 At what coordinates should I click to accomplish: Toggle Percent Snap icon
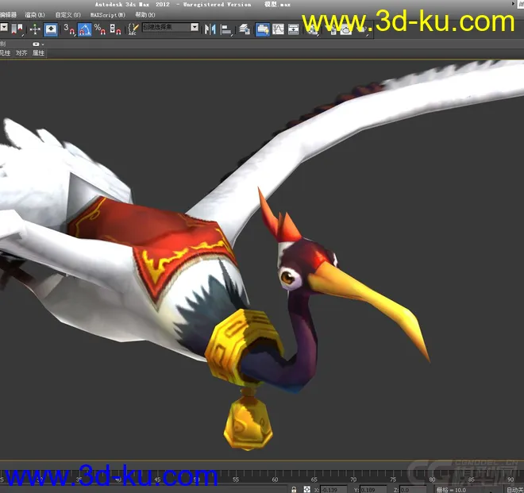(x=99, y=29)
